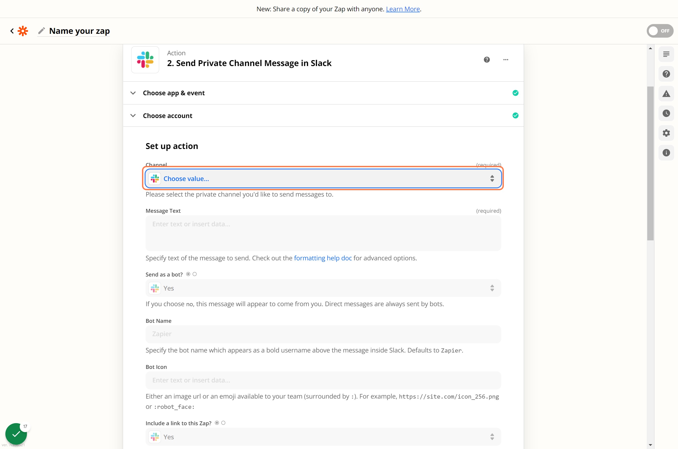Viewport: 678px width, 449px height.
Task: Open the zap outline lines icon in sidebar
Action: point(666,54)
